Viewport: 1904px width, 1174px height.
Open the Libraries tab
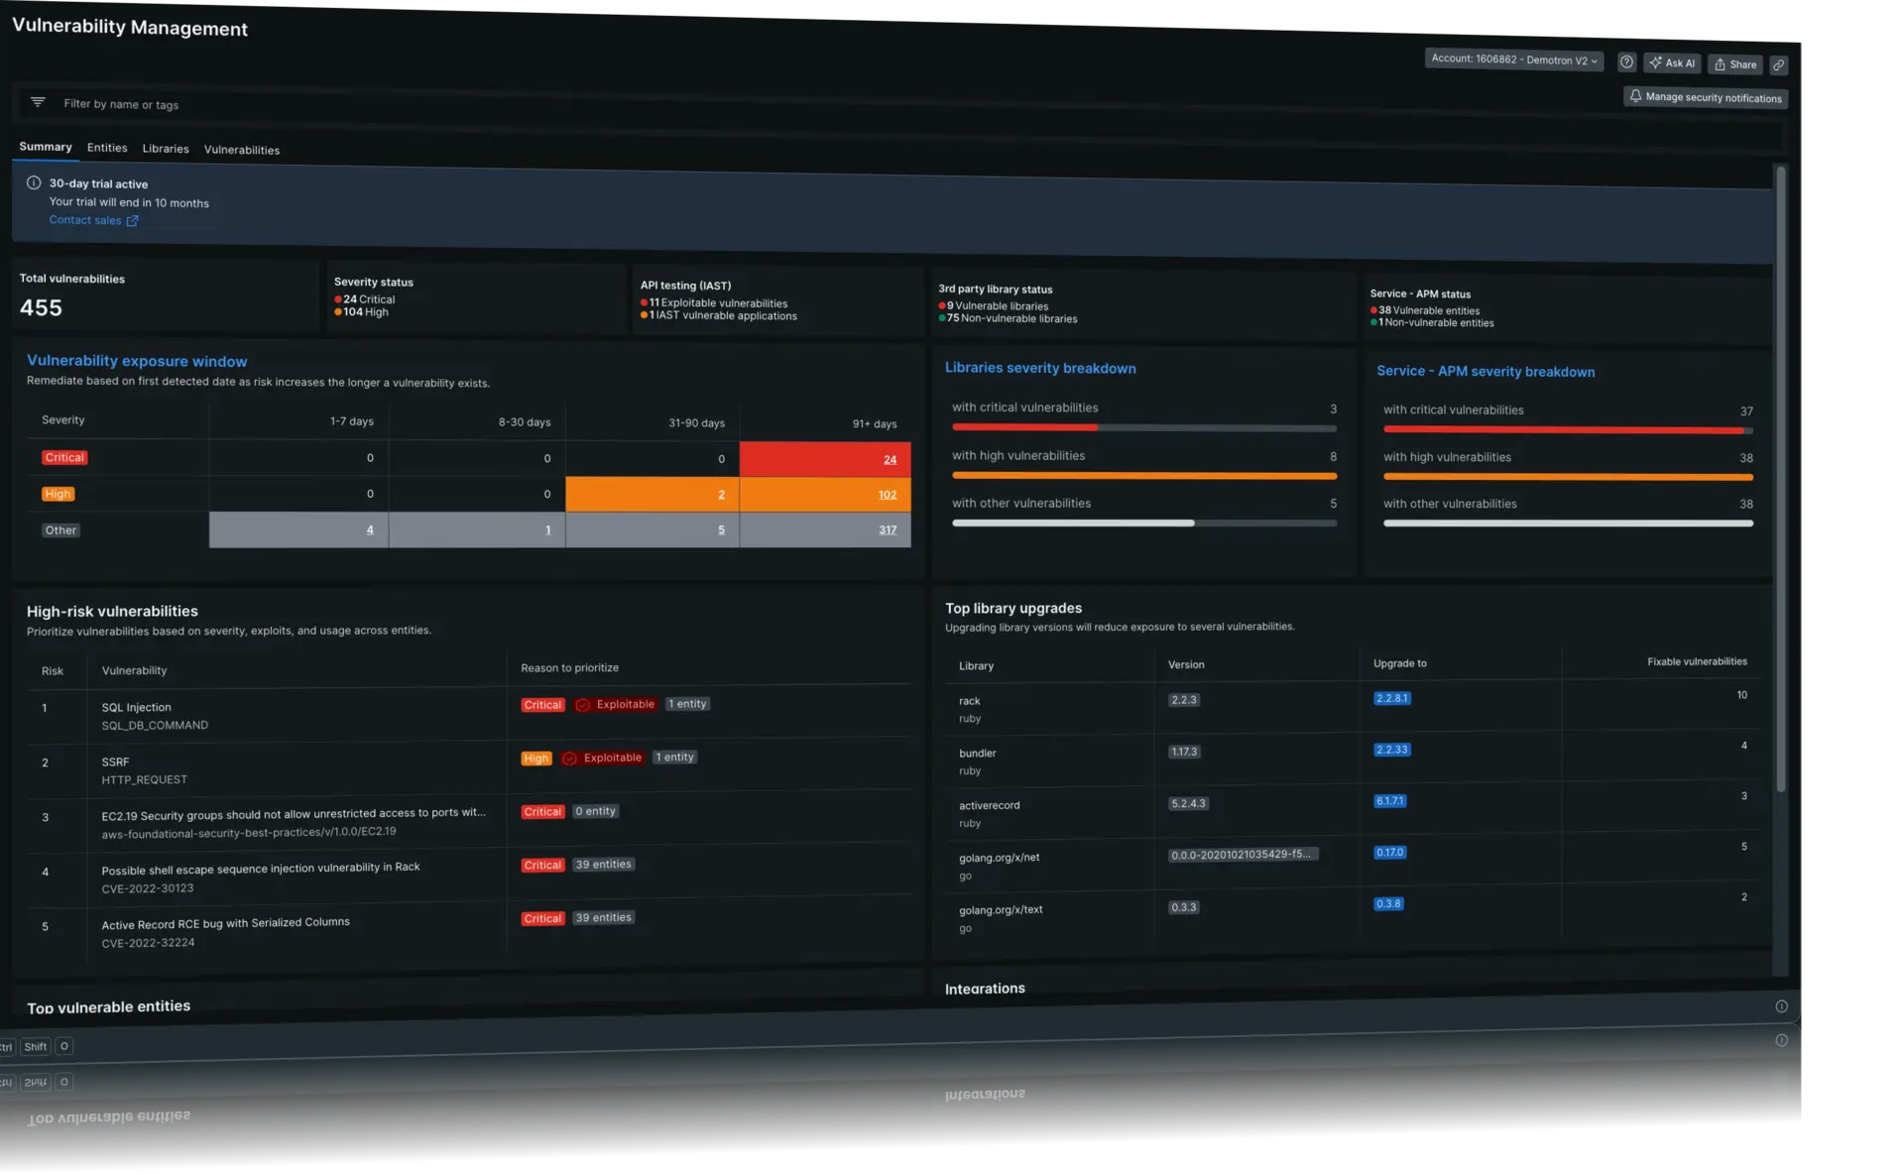[x=165, y=149]
